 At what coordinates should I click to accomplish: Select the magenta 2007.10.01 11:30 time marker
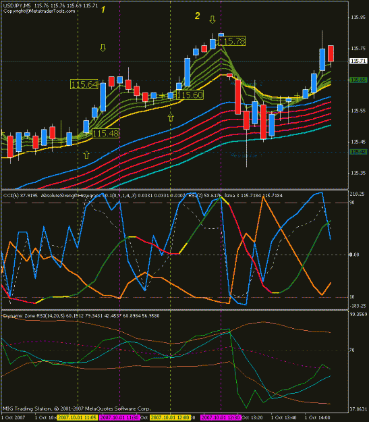(119, 418)
